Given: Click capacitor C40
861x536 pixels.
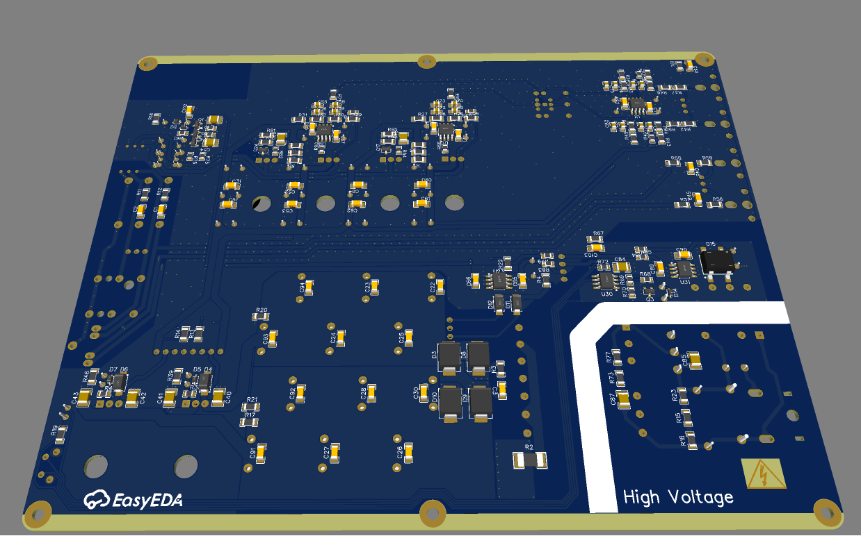Looking at the screenshot, I should (217, 397).
